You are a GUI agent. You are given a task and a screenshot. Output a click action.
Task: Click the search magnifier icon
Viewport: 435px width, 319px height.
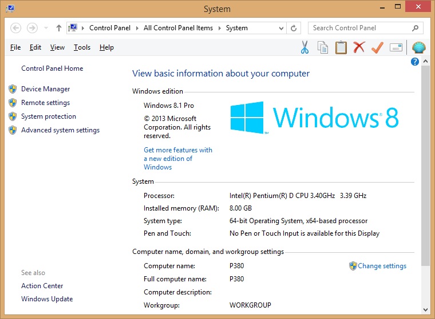point(415,28)
